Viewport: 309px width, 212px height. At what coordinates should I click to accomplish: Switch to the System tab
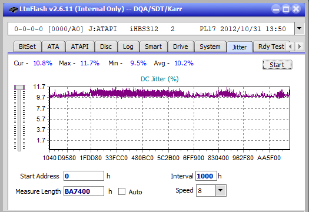pyautogui.click(x=210, y=47)
